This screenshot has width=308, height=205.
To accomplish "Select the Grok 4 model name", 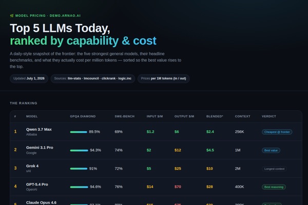I will (32, 166).
